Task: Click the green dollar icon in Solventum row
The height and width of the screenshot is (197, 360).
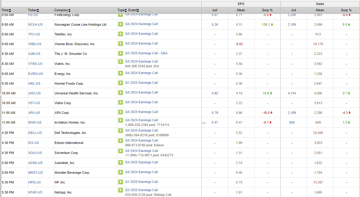Action: pos(120,151)
